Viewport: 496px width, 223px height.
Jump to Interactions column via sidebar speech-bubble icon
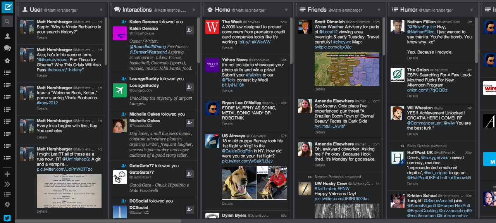point(7,48)
